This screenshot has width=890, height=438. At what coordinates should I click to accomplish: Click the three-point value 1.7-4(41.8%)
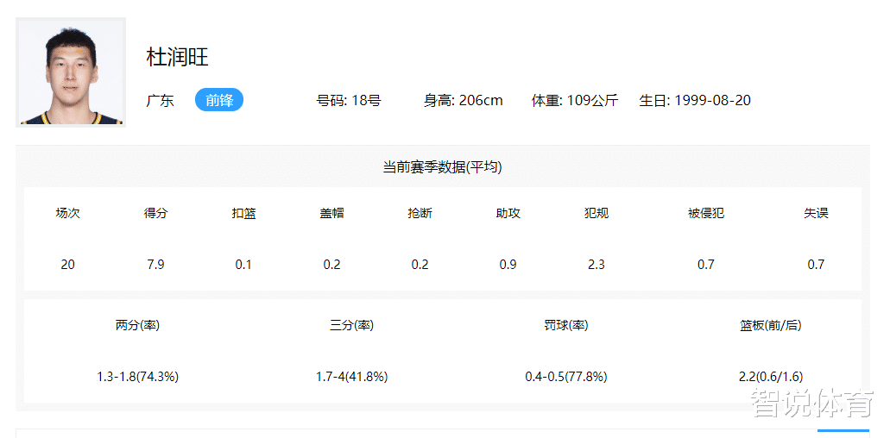(x=352, y=377)
